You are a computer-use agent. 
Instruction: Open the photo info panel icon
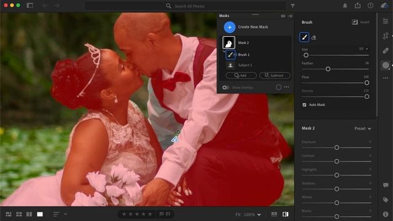tap(386, 214)
